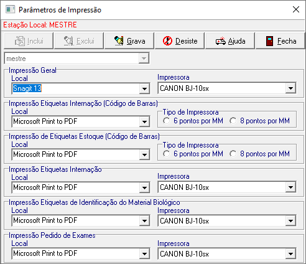
Task: Expand Local dropdown for Etiquetas Estoque
Action: coord(144,154)
